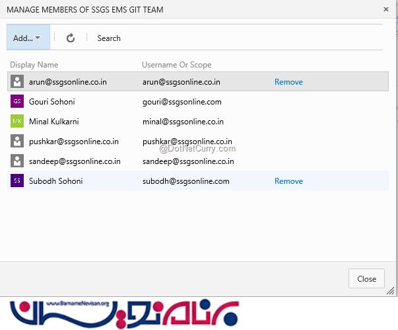The width and height of the screenshot is (398, 330).
Task: Remove Subodh Sohoni from the team
Action: point(288,181)
